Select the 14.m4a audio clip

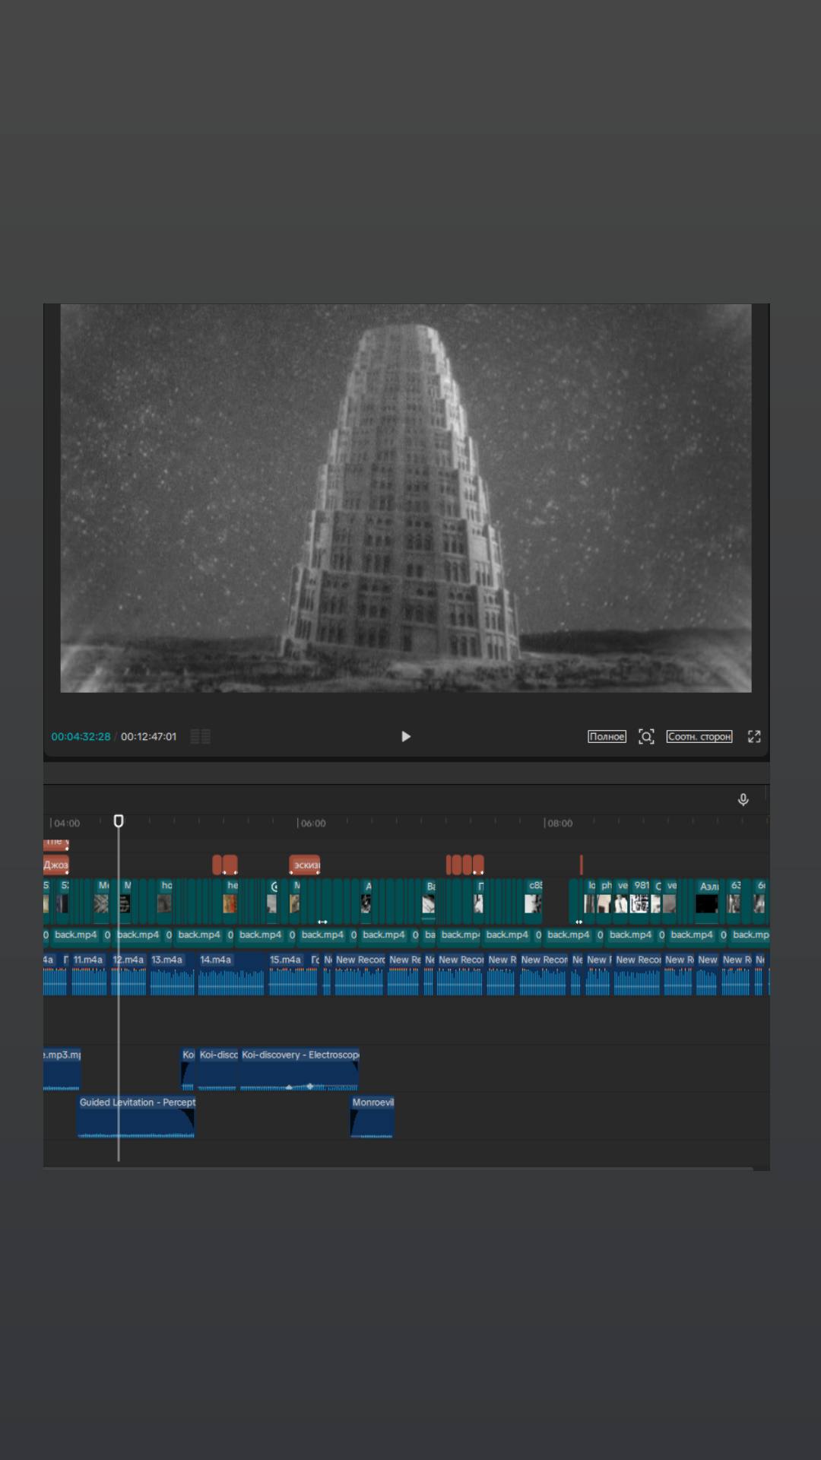coord(231,973)
